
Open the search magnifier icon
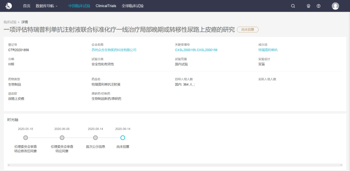293,6
